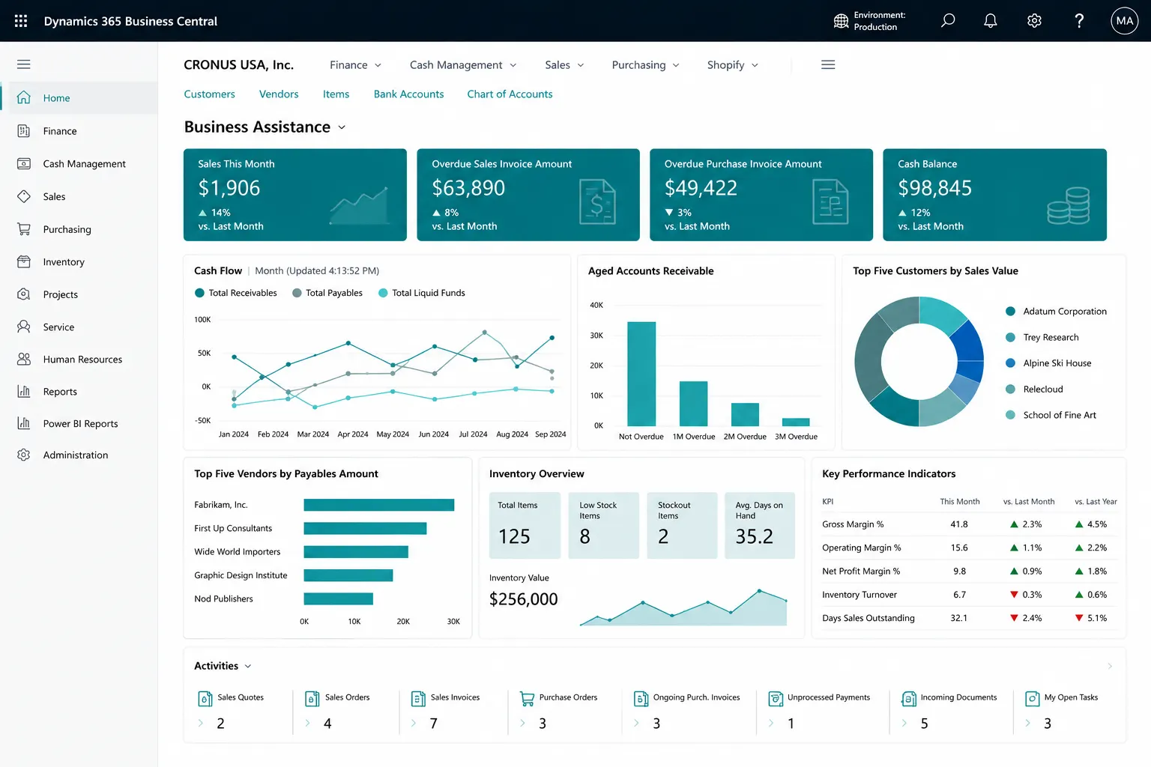This screenshot has width=1151, height=767.
Task: Click the Inventory box icon
Action: point(24,261)
